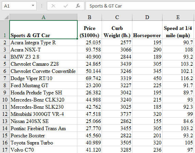Open the Name Box dropdown arrow
Screen dimensions: 195x153
pos(33,5)
